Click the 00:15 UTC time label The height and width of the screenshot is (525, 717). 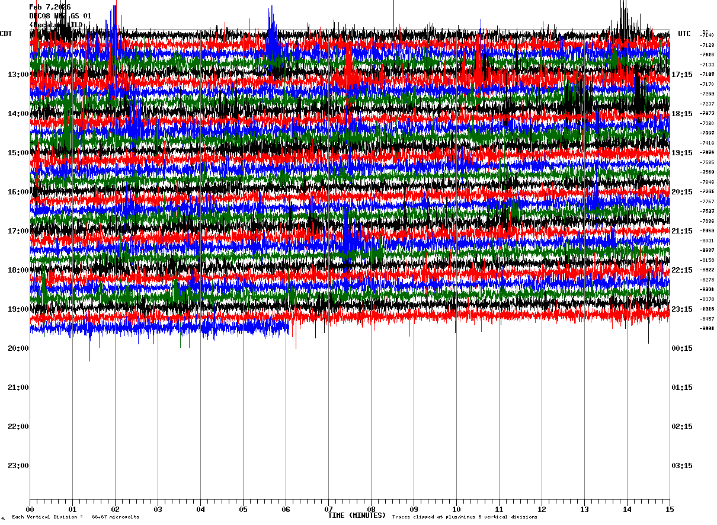click(682, 348)
